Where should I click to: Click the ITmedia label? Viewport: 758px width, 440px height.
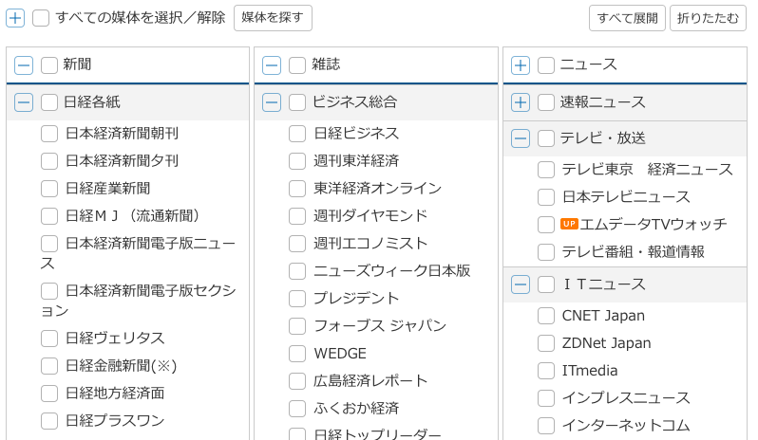pyautogui.click(x=590, y=371)
